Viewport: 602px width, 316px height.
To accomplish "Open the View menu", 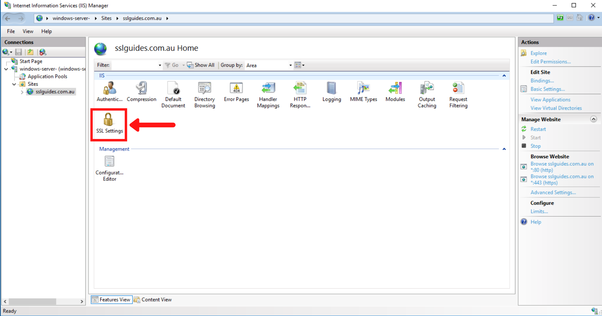I will [28, 31].
